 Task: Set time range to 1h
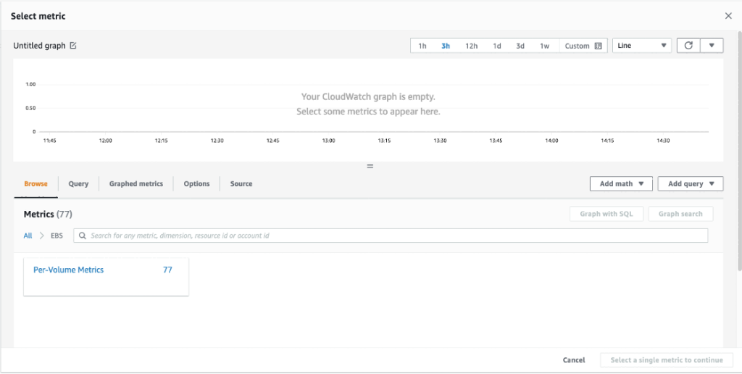click(x=422, y=46)
